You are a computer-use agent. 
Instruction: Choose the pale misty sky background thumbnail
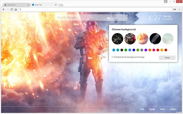tap(168, 39)
